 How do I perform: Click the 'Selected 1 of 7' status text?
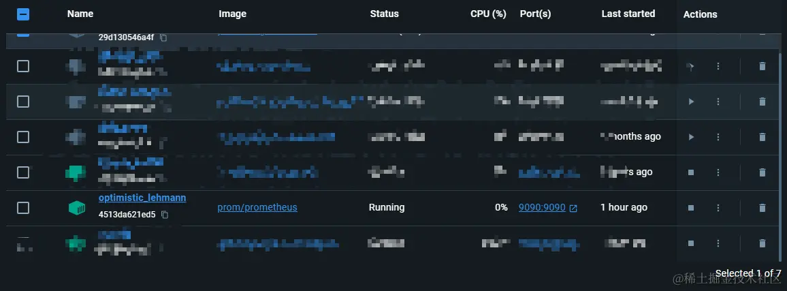click(748, 273)
